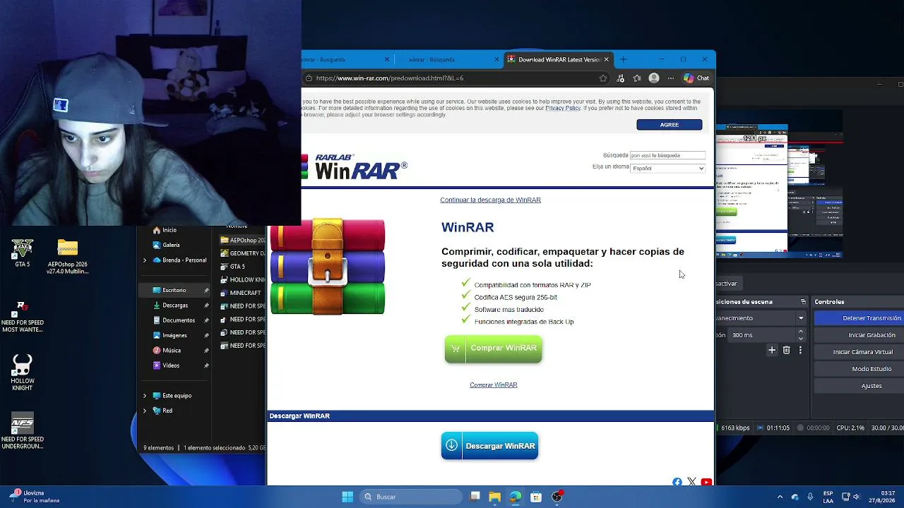
Task: Click the AGREE cookie button
Action: 670,125
